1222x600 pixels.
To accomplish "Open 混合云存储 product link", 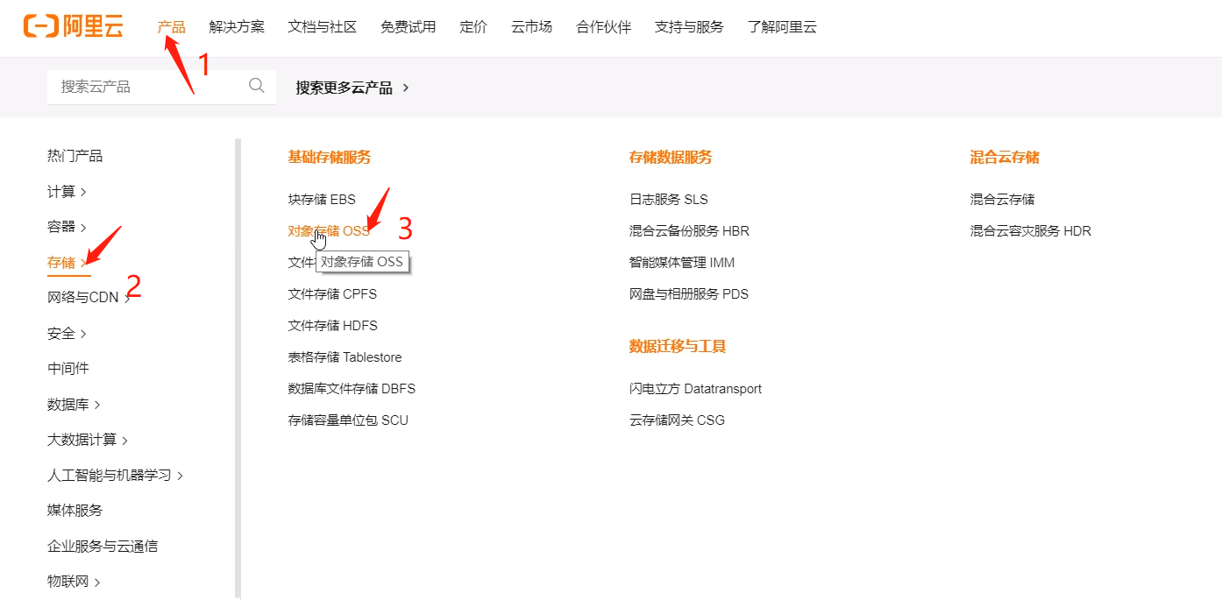I will (1002, 200).
